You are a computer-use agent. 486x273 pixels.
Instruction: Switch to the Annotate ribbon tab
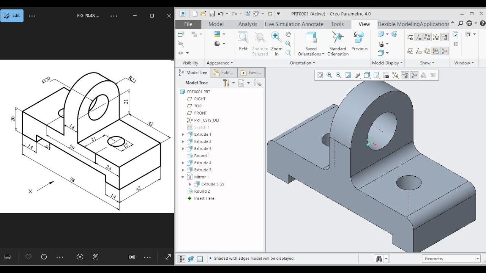coord(312,24)
